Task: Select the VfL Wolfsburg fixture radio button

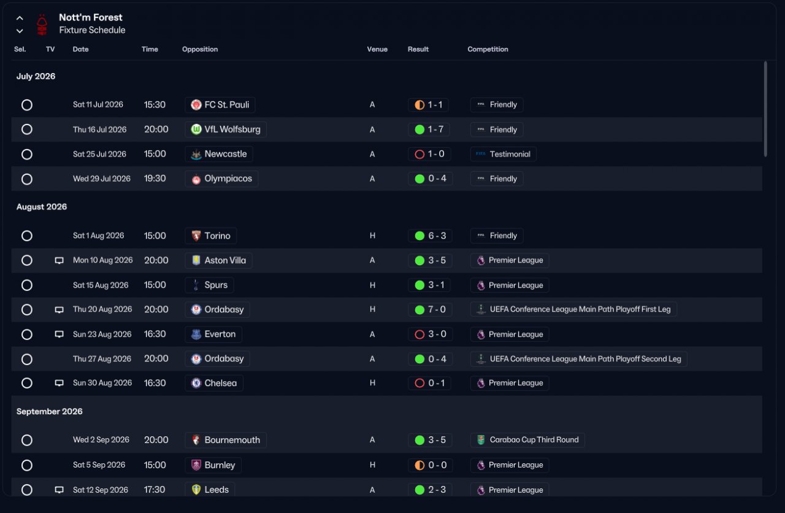Action: (x=27, y=129)
